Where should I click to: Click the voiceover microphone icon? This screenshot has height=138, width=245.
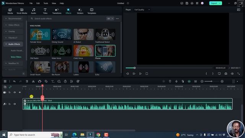(176, 81)
